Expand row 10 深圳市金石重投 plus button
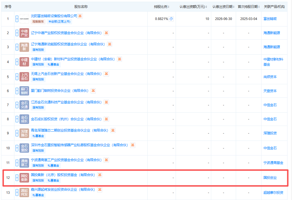The height and width of the screenshot is (200, 292). point(17,148)
